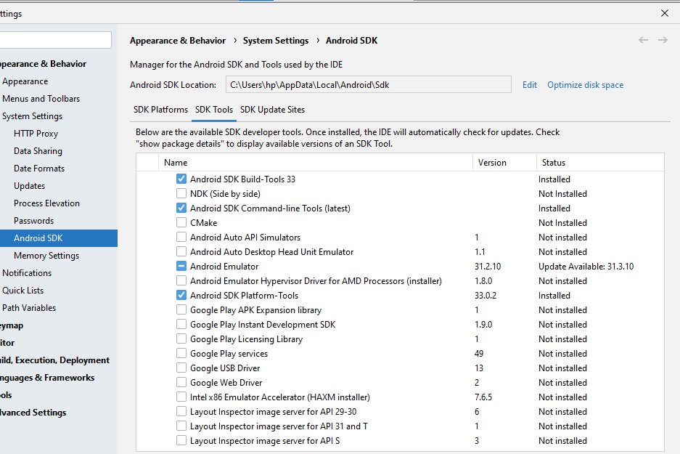Check Google Play APK Expansion library

[181, 310]
